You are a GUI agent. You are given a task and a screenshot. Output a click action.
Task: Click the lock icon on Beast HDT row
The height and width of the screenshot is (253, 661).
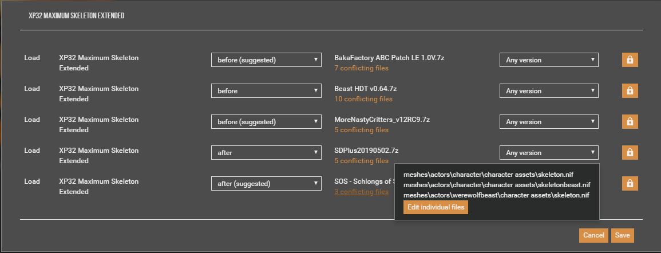630,90
